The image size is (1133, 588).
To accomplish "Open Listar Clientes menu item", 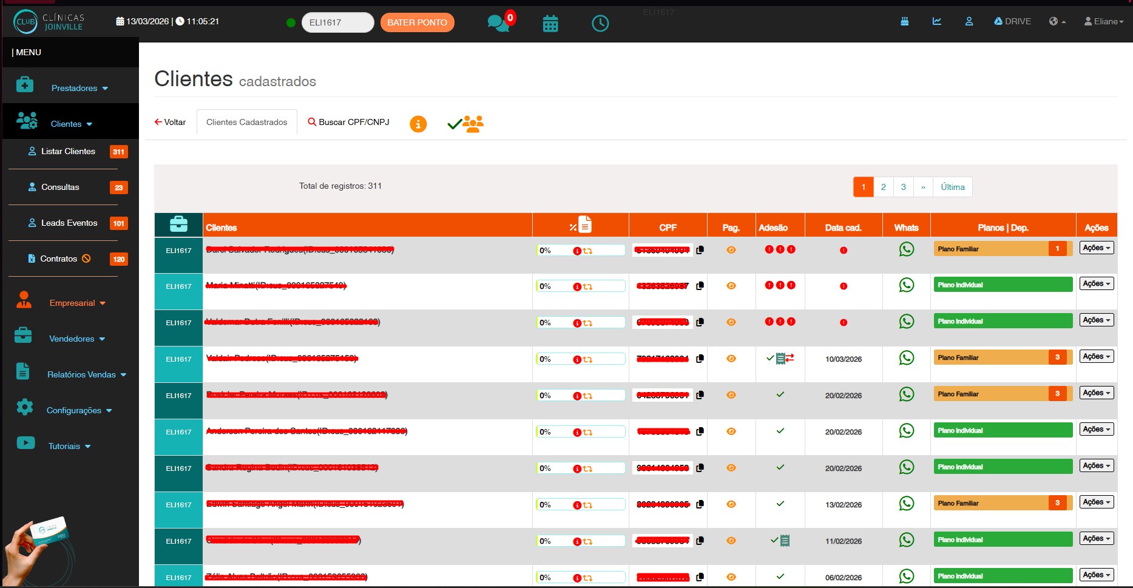I will 68,151.
